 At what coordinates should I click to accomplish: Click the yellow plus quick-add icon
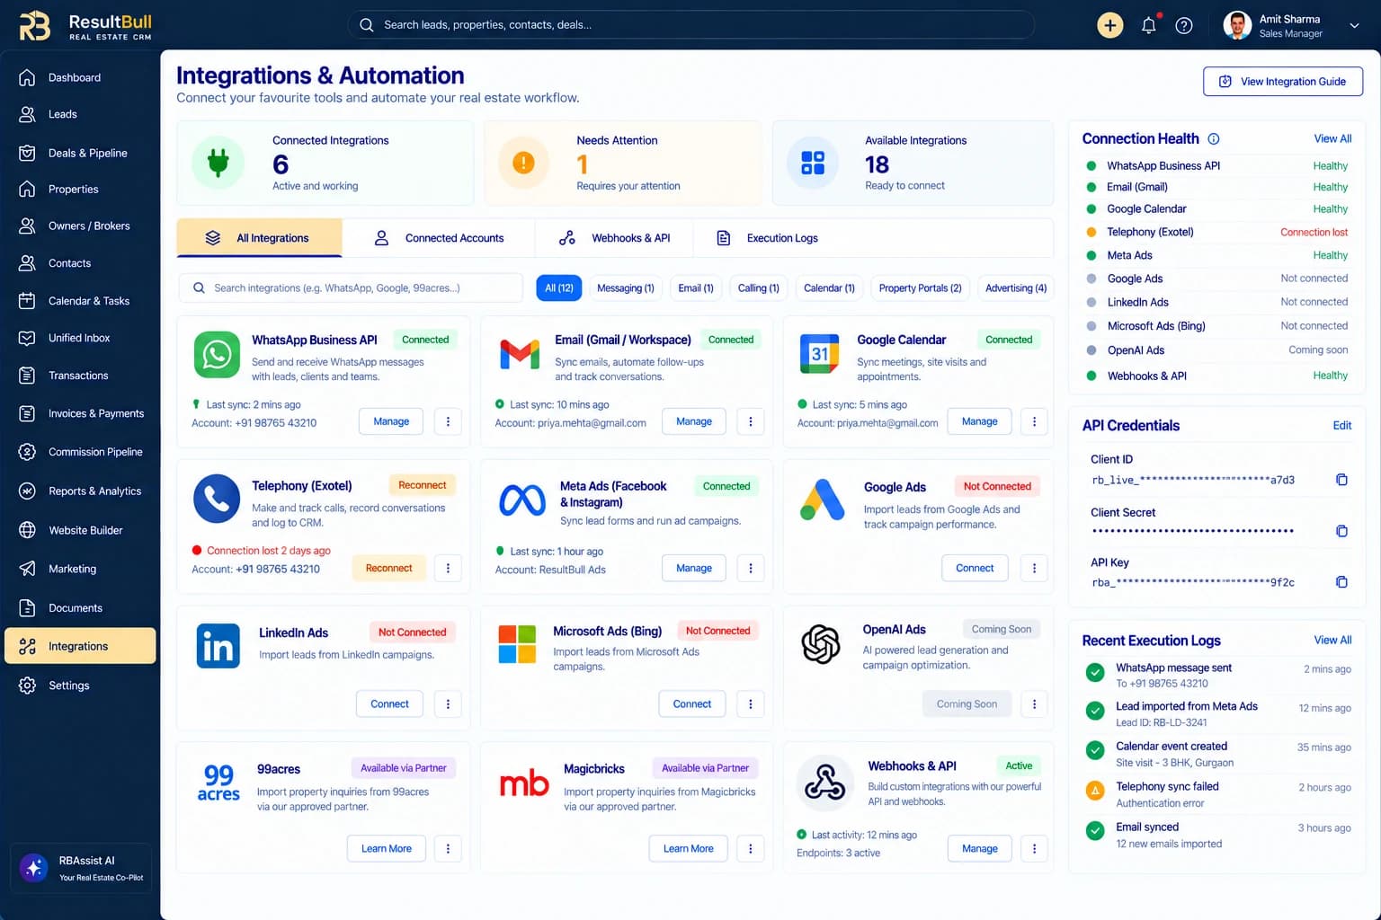(x=1109, y=25)
